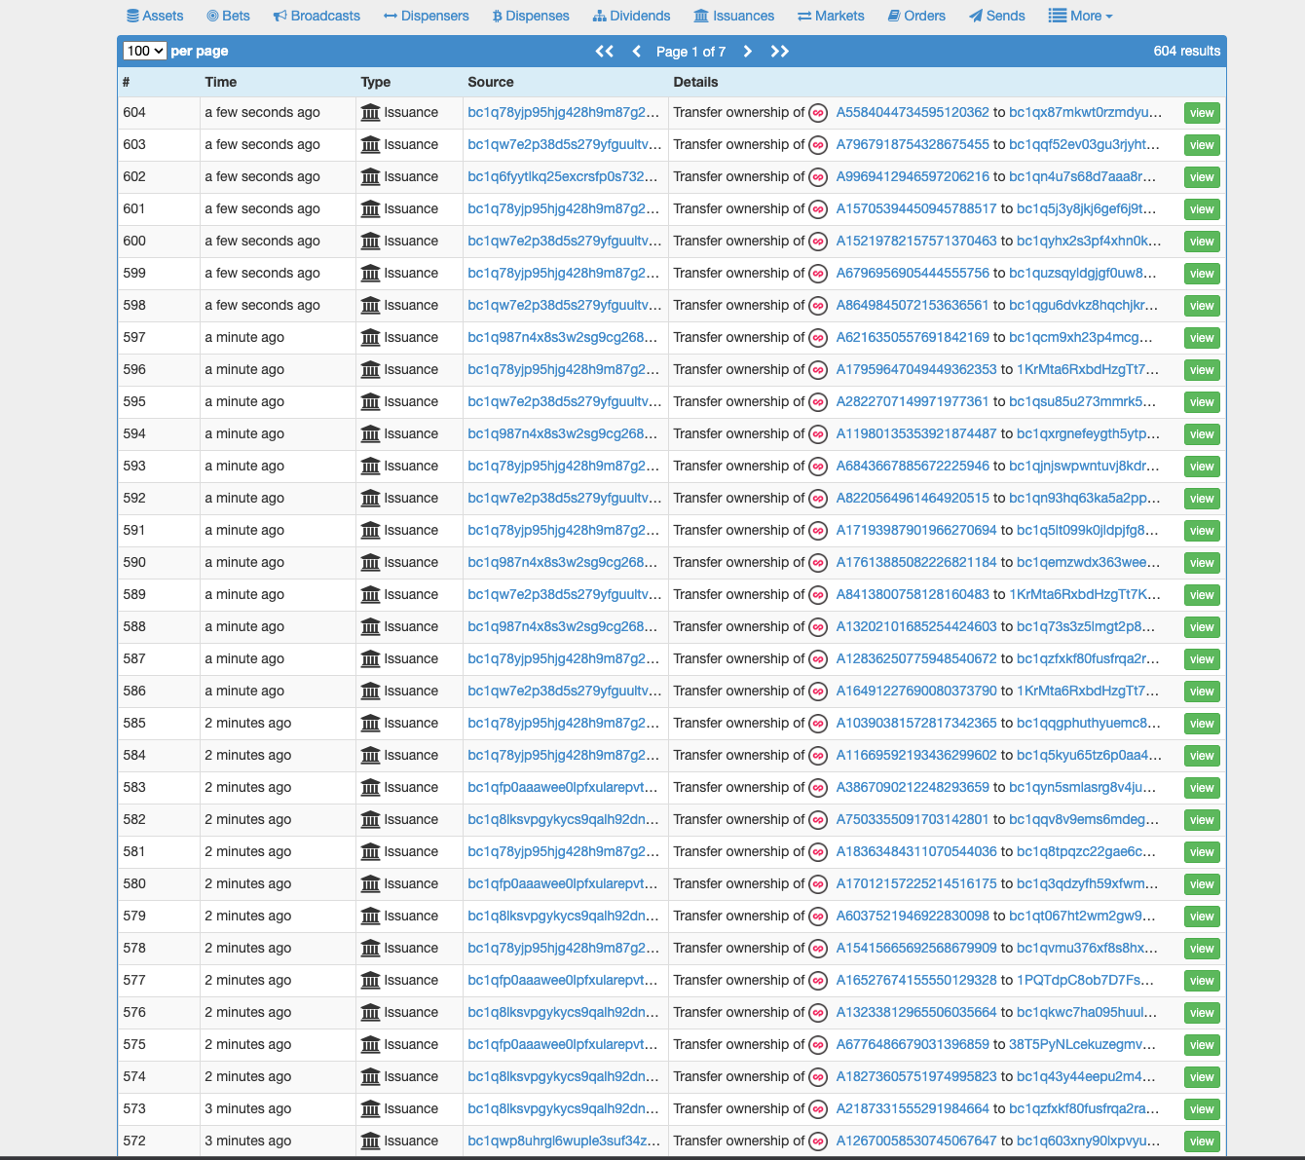
Task: Click view button for row 583
Action: [1202, 788]
